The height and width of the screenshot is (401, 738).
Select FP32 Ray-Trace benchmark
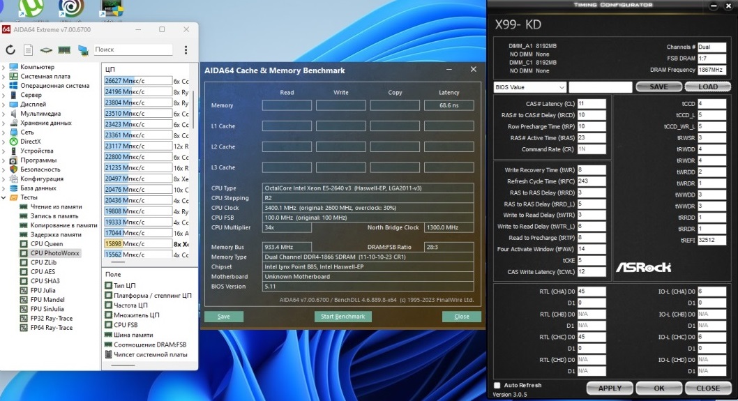click(52, 319)
